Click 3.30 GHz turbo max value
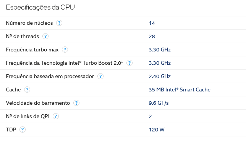 tap(160, 50)
